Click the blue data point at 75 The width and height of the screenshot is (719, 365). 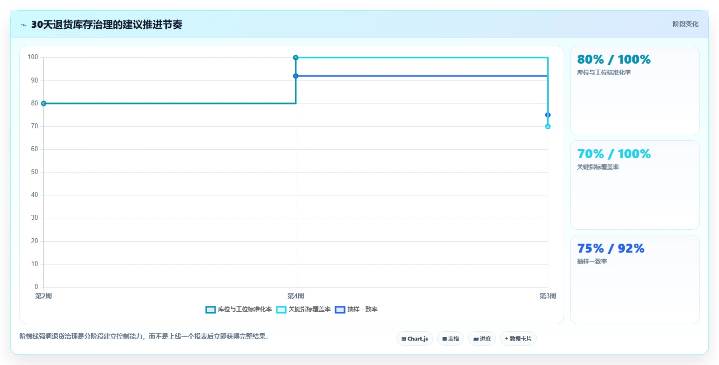click(548, 115)
